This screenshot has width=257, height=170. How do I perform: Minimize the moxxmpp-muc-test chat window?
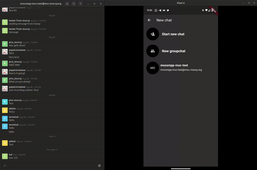click(x=88, y=3)
